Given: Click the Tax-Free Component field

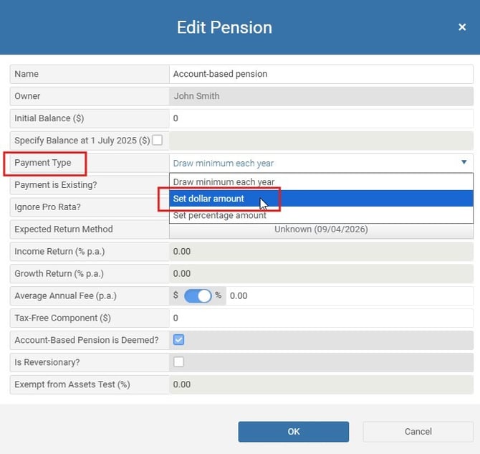Looking at the screenshot, I should pos(321,318).
